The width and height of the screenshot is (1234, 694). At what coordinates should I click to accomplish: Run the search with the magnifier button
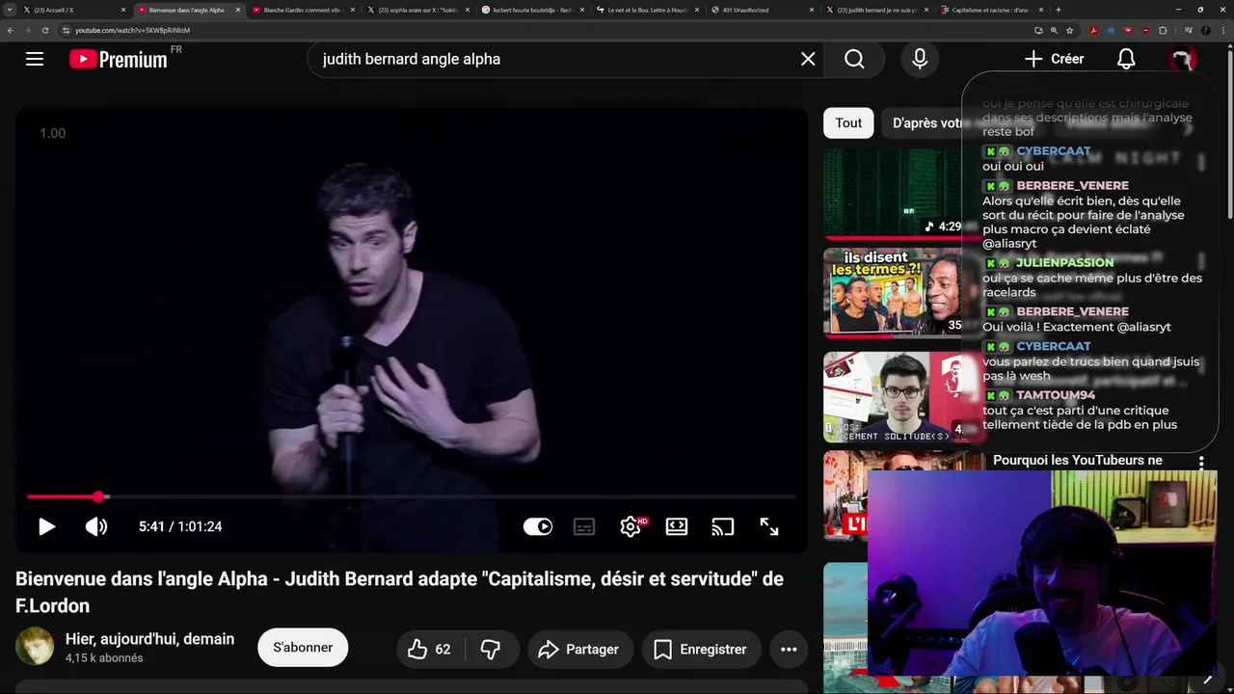pyautogui.click(x=854, y=59)
